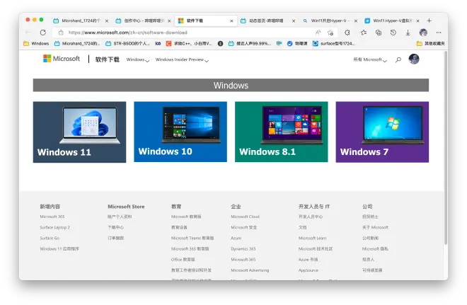Expand the Windows Insider Preview dropdown
Screen dimensions: 467x305
point(182,59)
